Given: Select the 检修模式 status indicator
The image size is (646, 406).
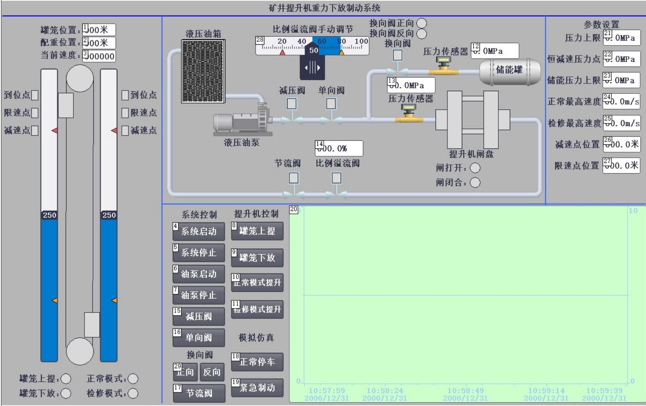Looking at the screenshot, I should (x=133, y=393).
